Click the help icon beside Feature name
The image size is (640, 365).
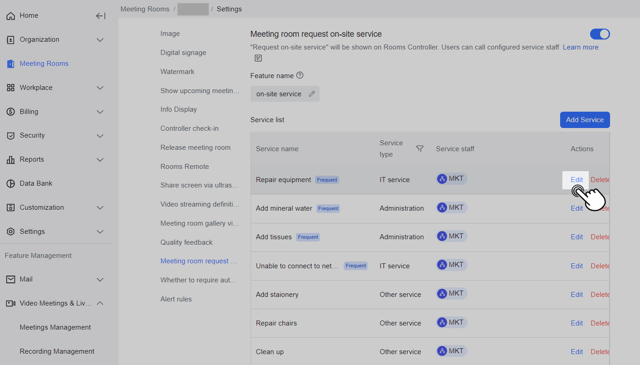coord(300,75)
